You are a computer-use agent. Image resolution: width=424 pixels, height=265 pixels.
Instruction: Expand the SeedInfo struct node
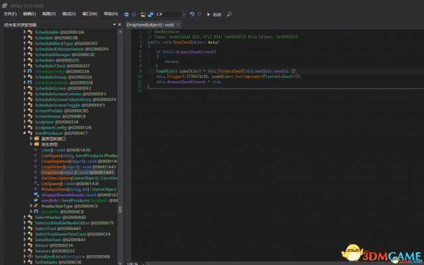[x=31, y=211]
